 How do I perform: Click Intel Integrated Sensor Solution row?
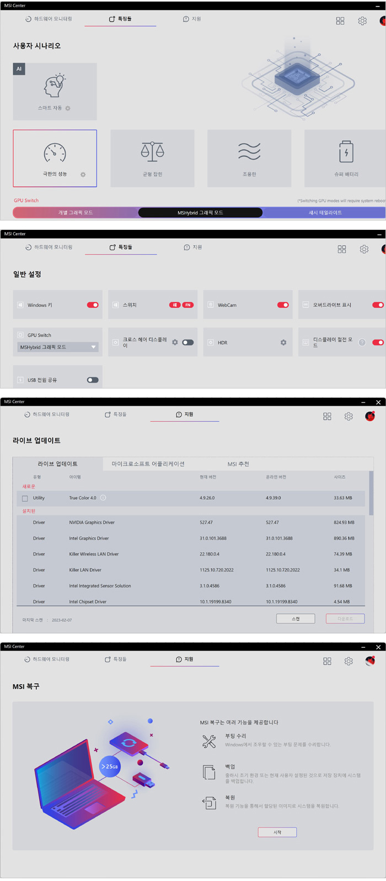(191, 586)
